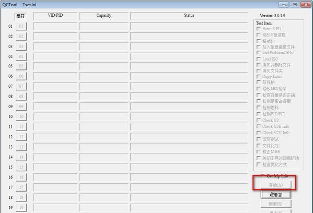The height and width of the screenshot is (213, 313).
Task: Click the VID/PID field in row 05
Action: (55, 66)
